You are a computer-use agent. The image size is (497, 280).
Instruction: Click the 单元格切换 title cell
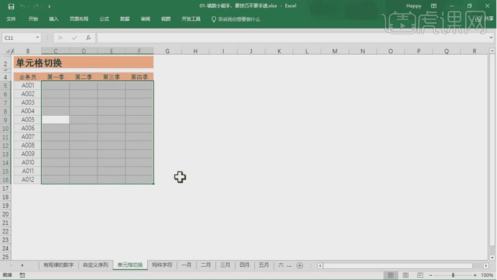tap(83, 63)
